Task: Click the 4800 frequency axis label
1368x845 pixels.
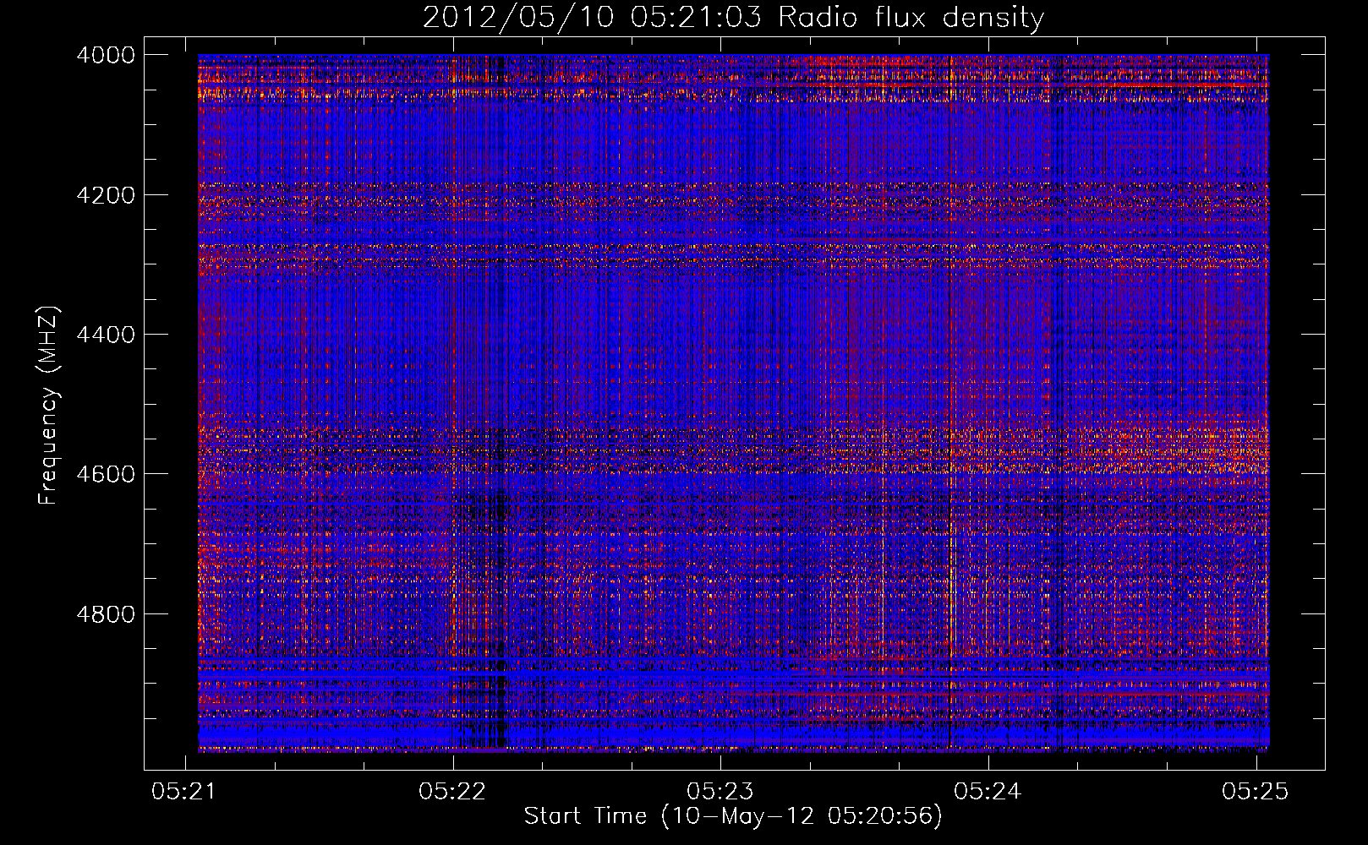Action: [x=106, y=613]
